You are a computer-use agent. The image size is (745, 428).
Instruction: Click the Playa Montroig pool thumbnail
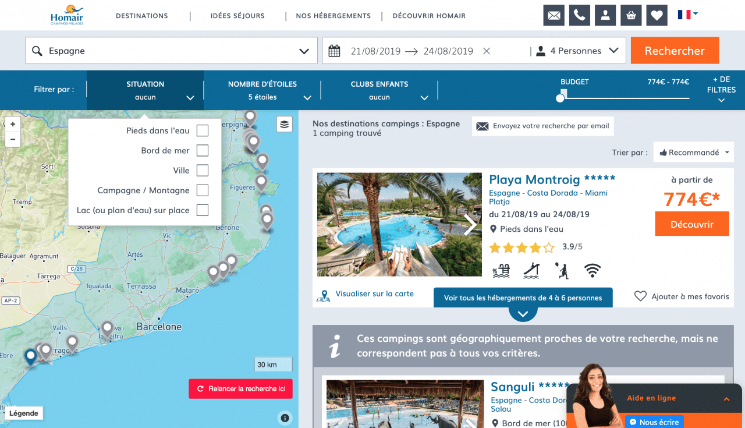pos(399,224)
